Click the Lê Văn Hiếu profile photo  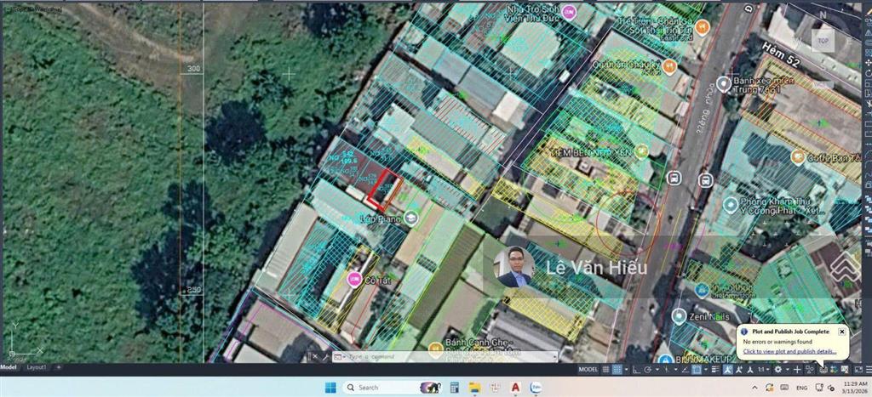tap(515, 267)
